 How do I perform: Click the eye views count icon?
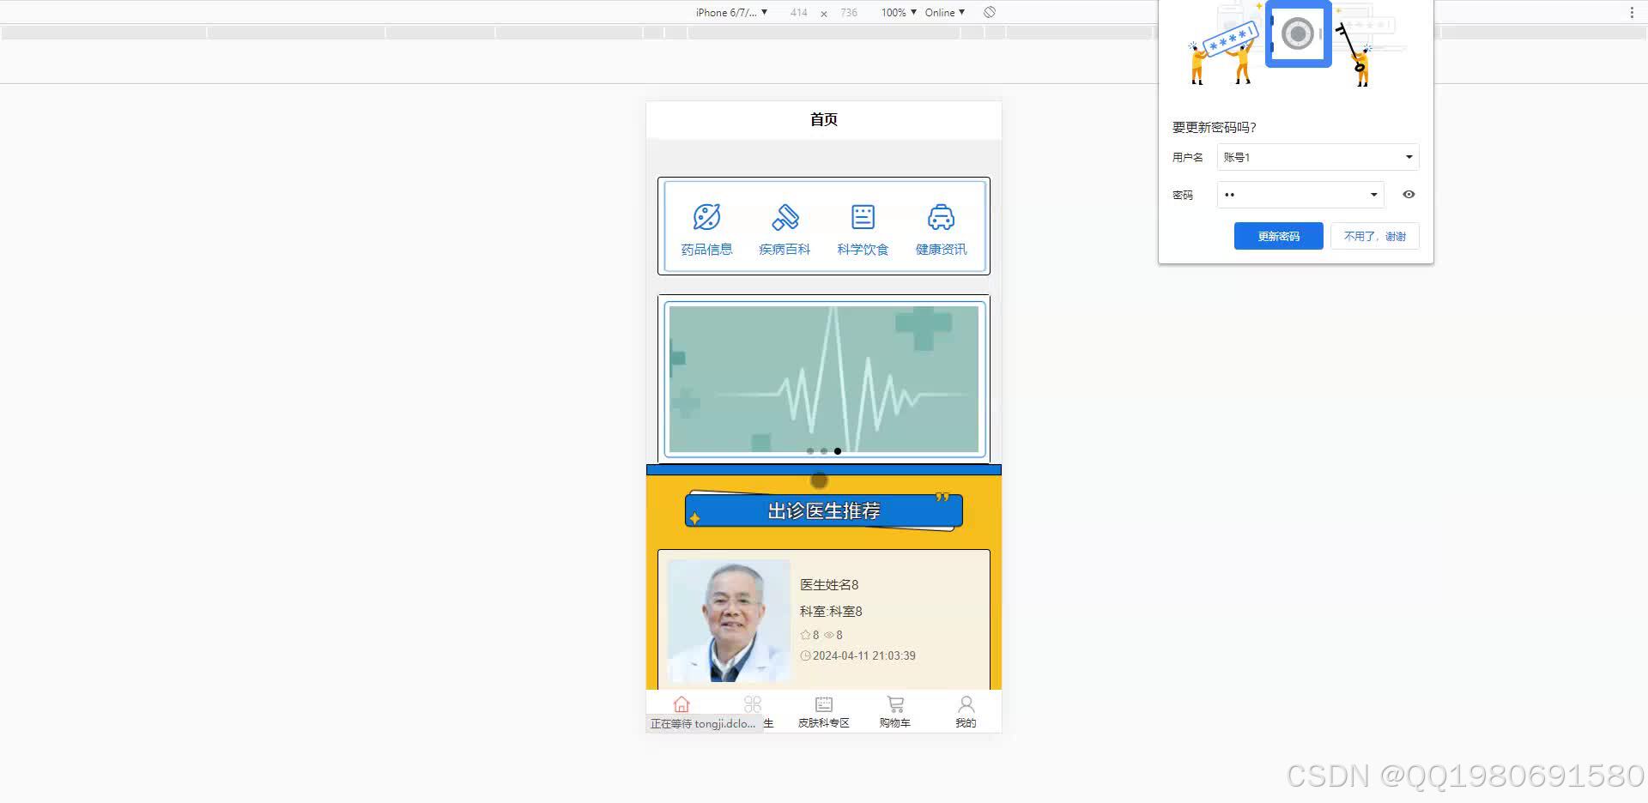(829, 636)
